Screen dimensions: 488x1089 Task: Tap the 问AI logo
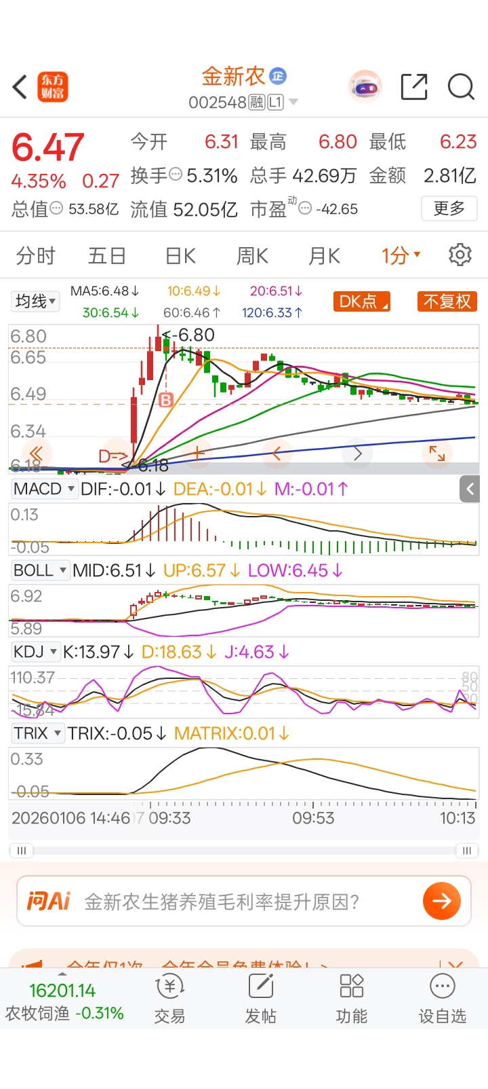pos(48,901)
